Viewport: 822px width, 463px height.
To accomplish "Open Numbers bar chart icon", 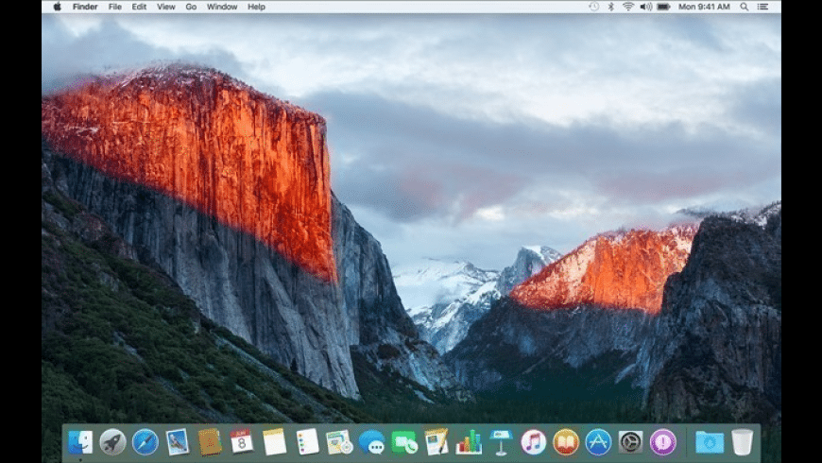I will click(469, 442).
